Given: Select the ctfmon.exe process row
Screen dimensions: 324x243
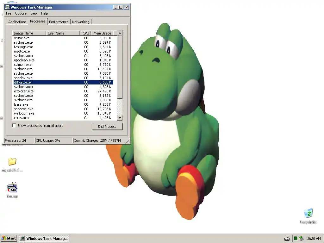Looking at the screenshot, I should 63,65.
